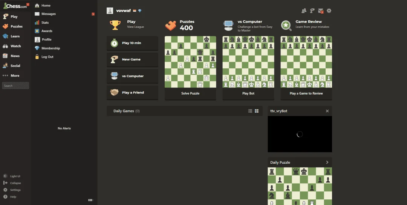Switch Daily Games to list view
This screenshot has height=205, width=407.
click(x=250, y=111)
